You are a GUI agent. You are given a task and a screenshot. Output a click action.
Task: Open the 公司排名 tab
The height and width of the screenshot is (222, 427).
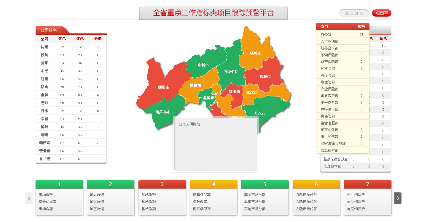point(49,30)
